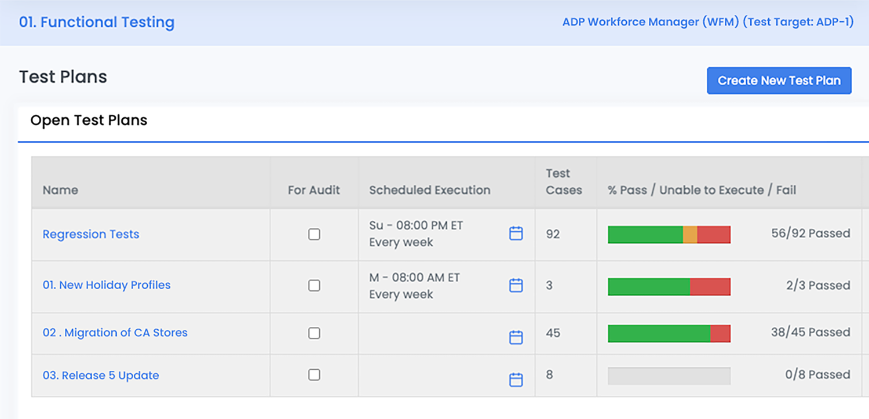
Task: Create a new test plan
Action: (779, 81)
